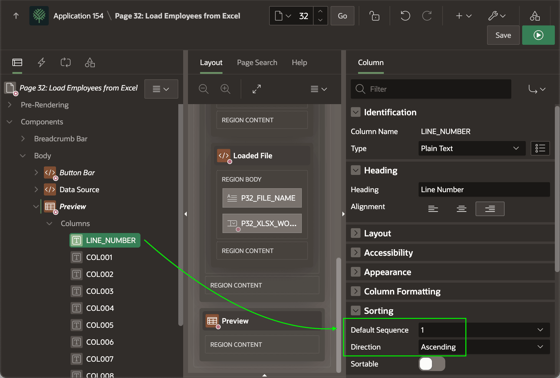Save the page
The width and height of the screenshot is (560, 378).
(x=503, y=35)
